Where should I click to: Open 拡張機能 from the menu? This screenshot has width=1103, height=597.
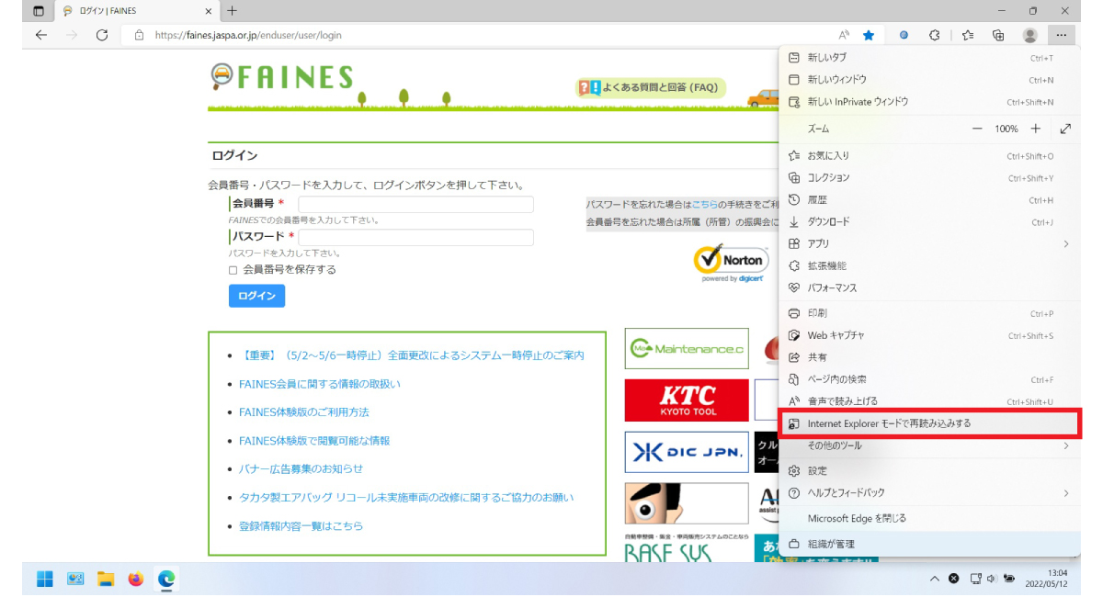click(x=929, y=266)
